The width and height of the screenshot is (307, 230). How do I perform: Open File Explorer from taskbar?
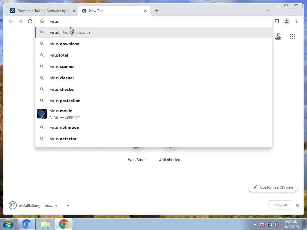point(45,224)
